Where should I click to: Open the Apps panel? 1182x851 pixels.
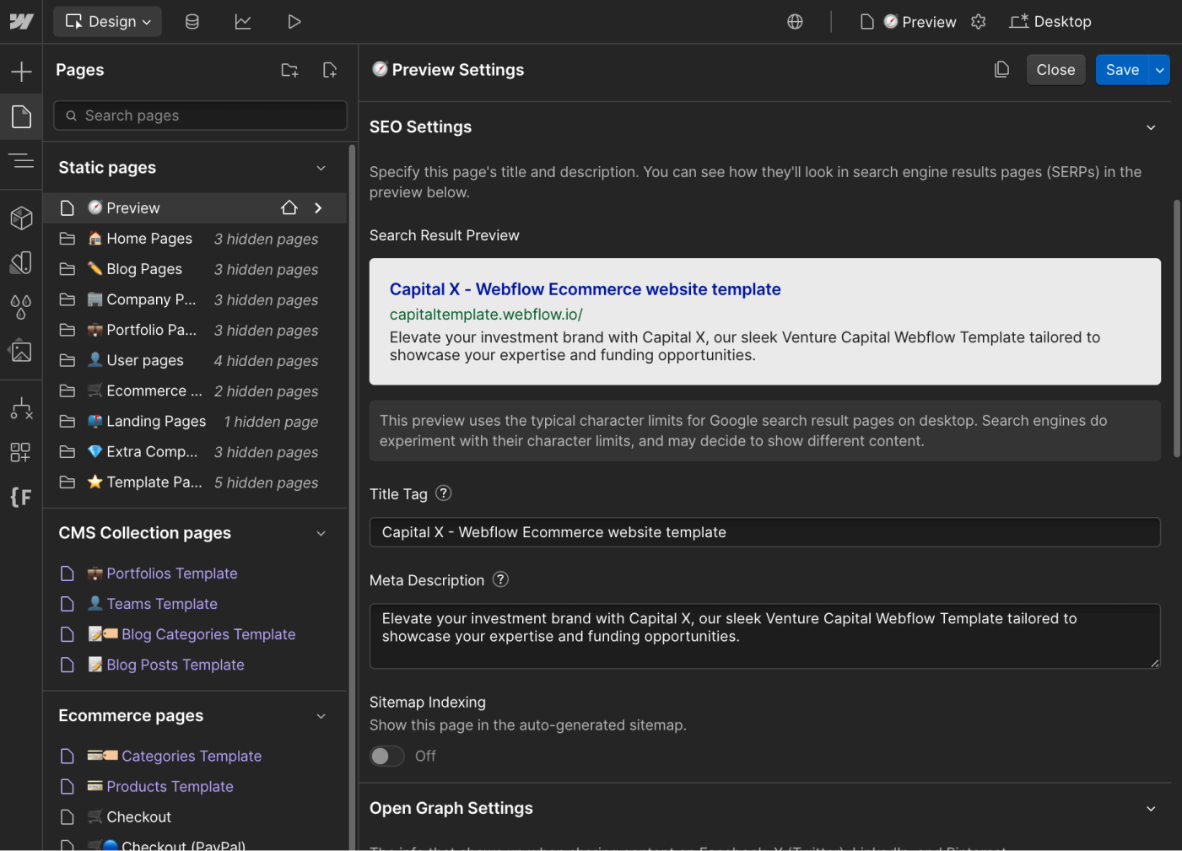tap(21, 452)
